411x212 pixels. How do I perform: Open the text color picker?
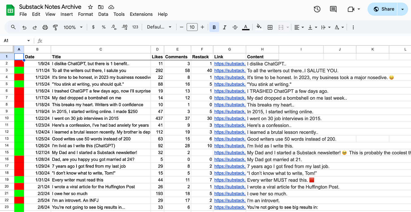point(246,27)
